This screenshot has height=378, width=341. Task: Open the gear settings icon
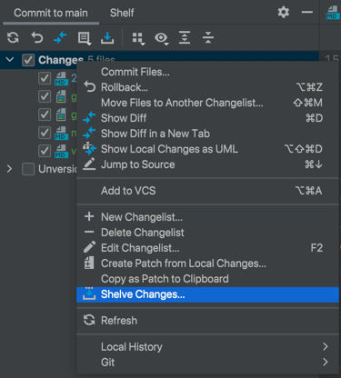pos(284,13)
